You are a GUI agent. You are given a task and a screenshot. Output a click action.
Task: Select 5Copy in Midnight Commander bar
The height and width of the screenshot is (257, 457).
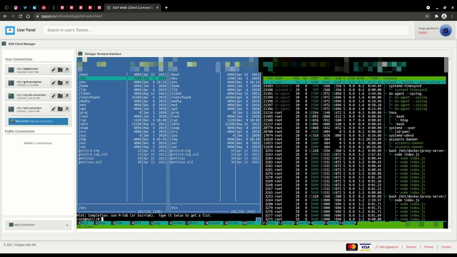pos(156,223)
